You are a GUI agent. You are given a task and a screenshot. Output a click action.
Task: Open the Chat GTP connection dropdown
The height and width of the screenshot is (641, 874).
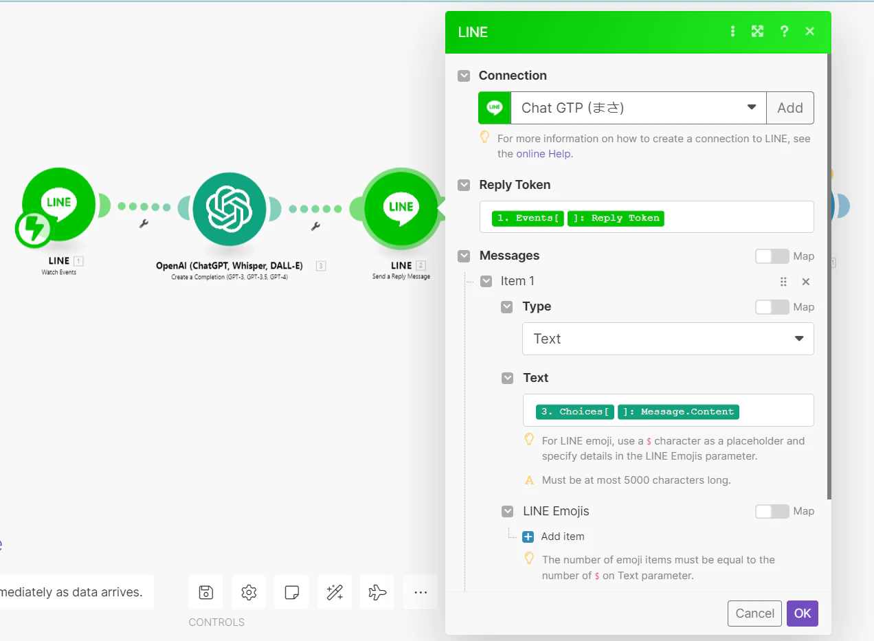[x=639, y=108]
